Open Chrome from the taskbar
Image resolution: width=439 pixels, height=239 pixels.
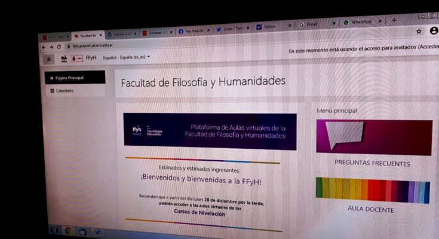click(69, 231)
